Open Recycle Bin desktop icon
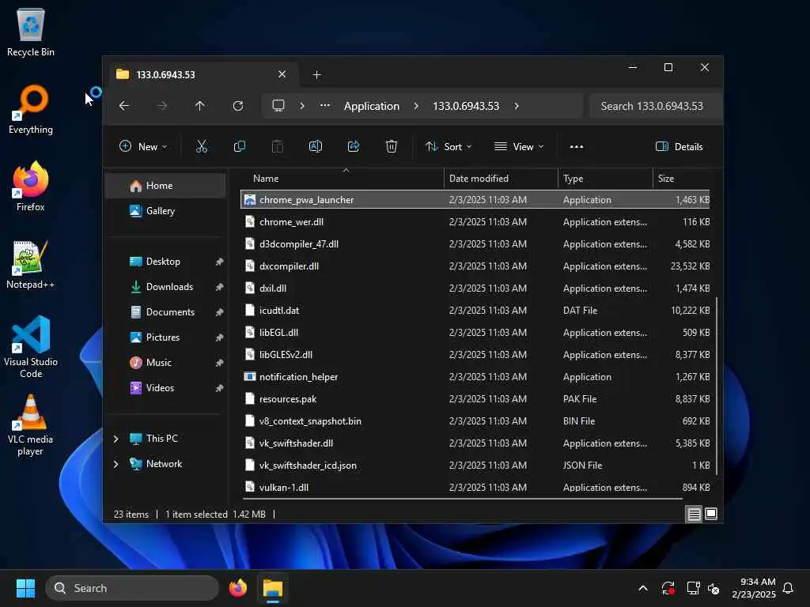 (31, 33)
